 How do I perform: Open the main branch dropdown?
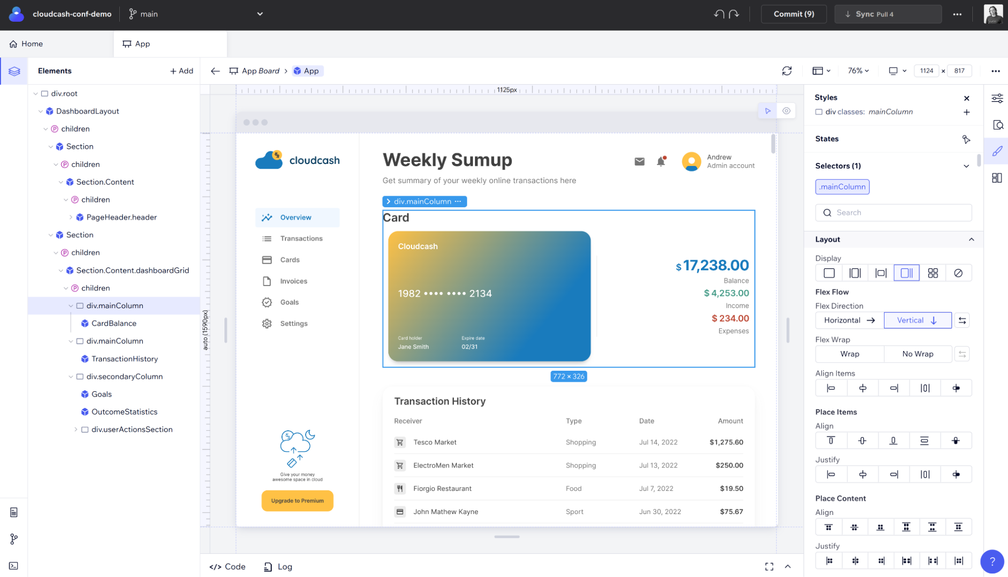click(x=260, y=14)
